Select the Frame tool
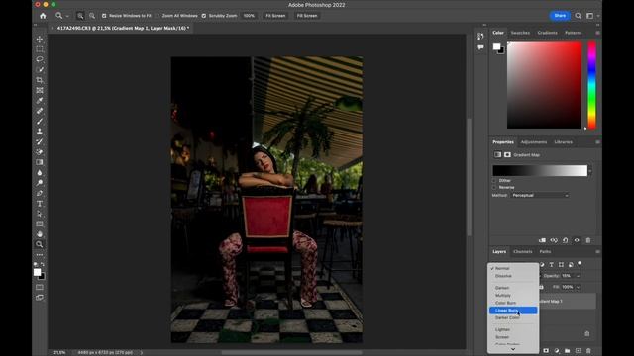 coord(40,90)
